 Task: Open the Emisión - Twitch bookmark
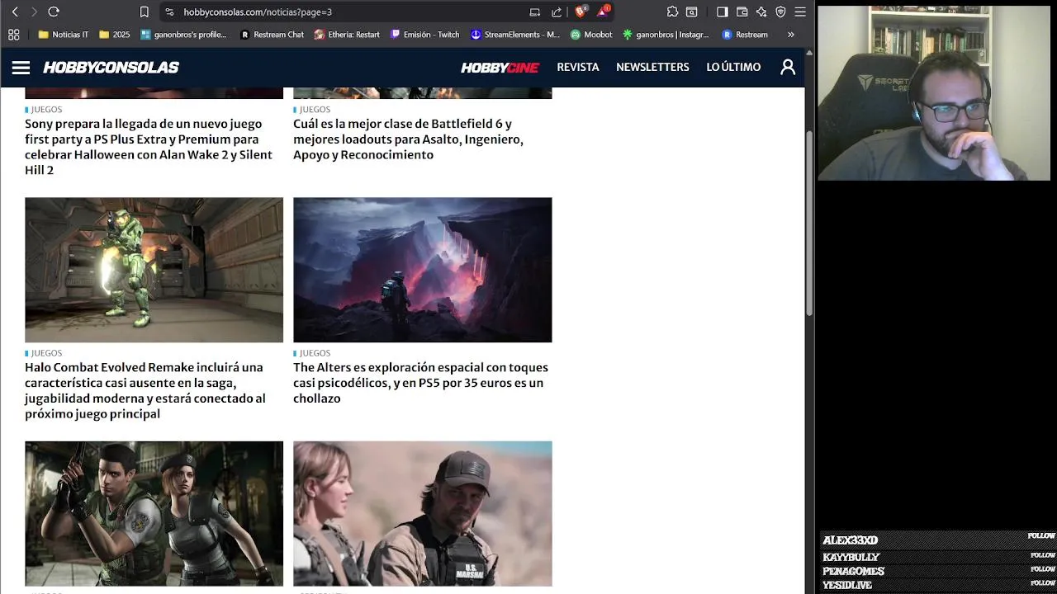424,35
